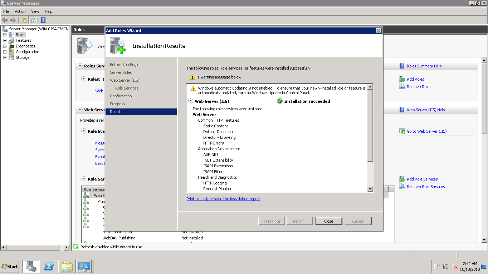Viewport: 488px width, 274px height.
Task: Expand the Features tree node
Action: click(x=5, y=40)
